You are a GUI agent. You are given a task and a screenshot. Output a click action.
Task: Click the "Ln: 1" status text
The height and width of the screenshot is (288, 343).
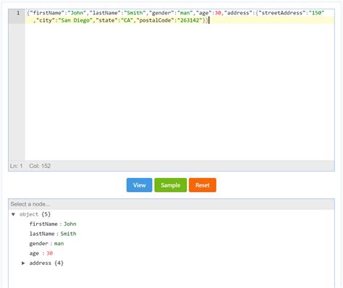(x=16, y=166)
